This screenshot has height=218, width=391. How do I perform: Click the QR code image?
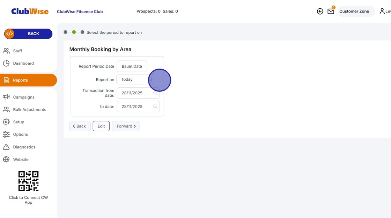tap(28, 181)
